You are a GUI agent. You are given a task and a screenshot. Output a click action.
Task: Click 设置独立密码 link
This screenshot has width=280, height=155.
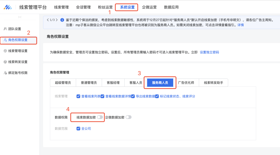209,52
